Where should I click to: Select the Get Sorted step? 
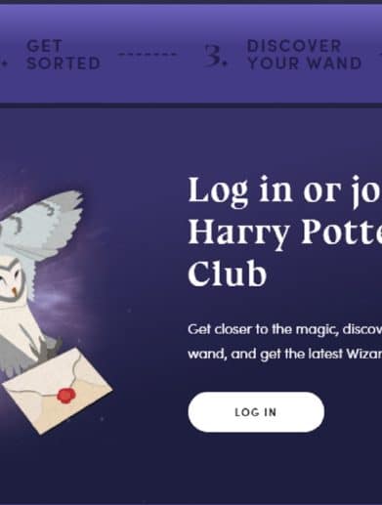click(64, 55)
